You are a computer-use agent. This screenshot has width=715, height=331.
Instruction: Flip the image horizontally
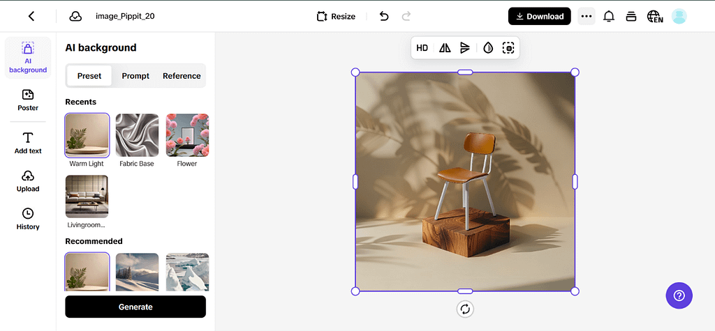click(445, 48)
